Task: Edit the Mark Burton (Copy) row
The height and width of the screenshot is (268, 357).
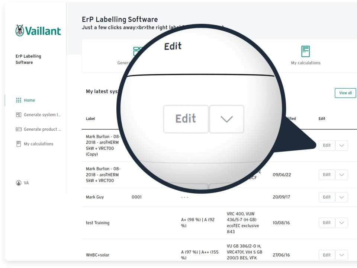Action: pos(327,146)
